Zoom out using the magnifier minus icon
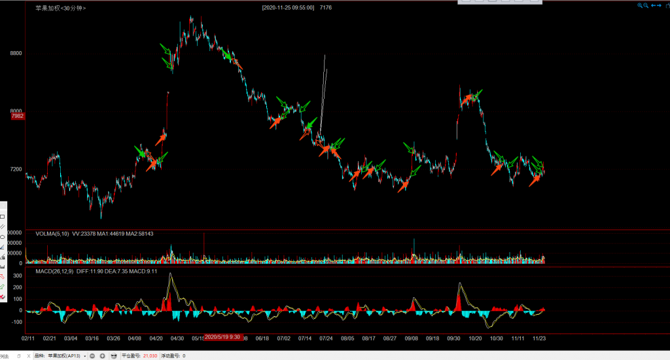Screen dimensions: 670x360 tap(646, 5)
